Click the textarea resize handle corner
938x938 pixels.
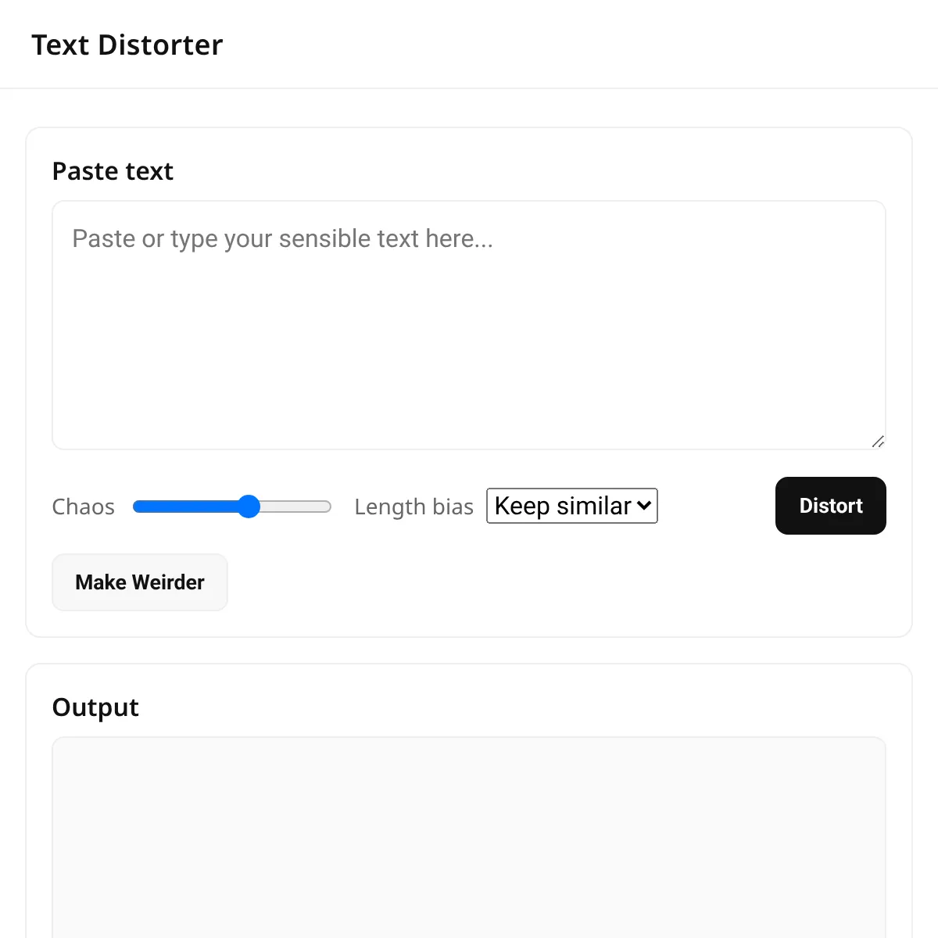pos(878,442)
